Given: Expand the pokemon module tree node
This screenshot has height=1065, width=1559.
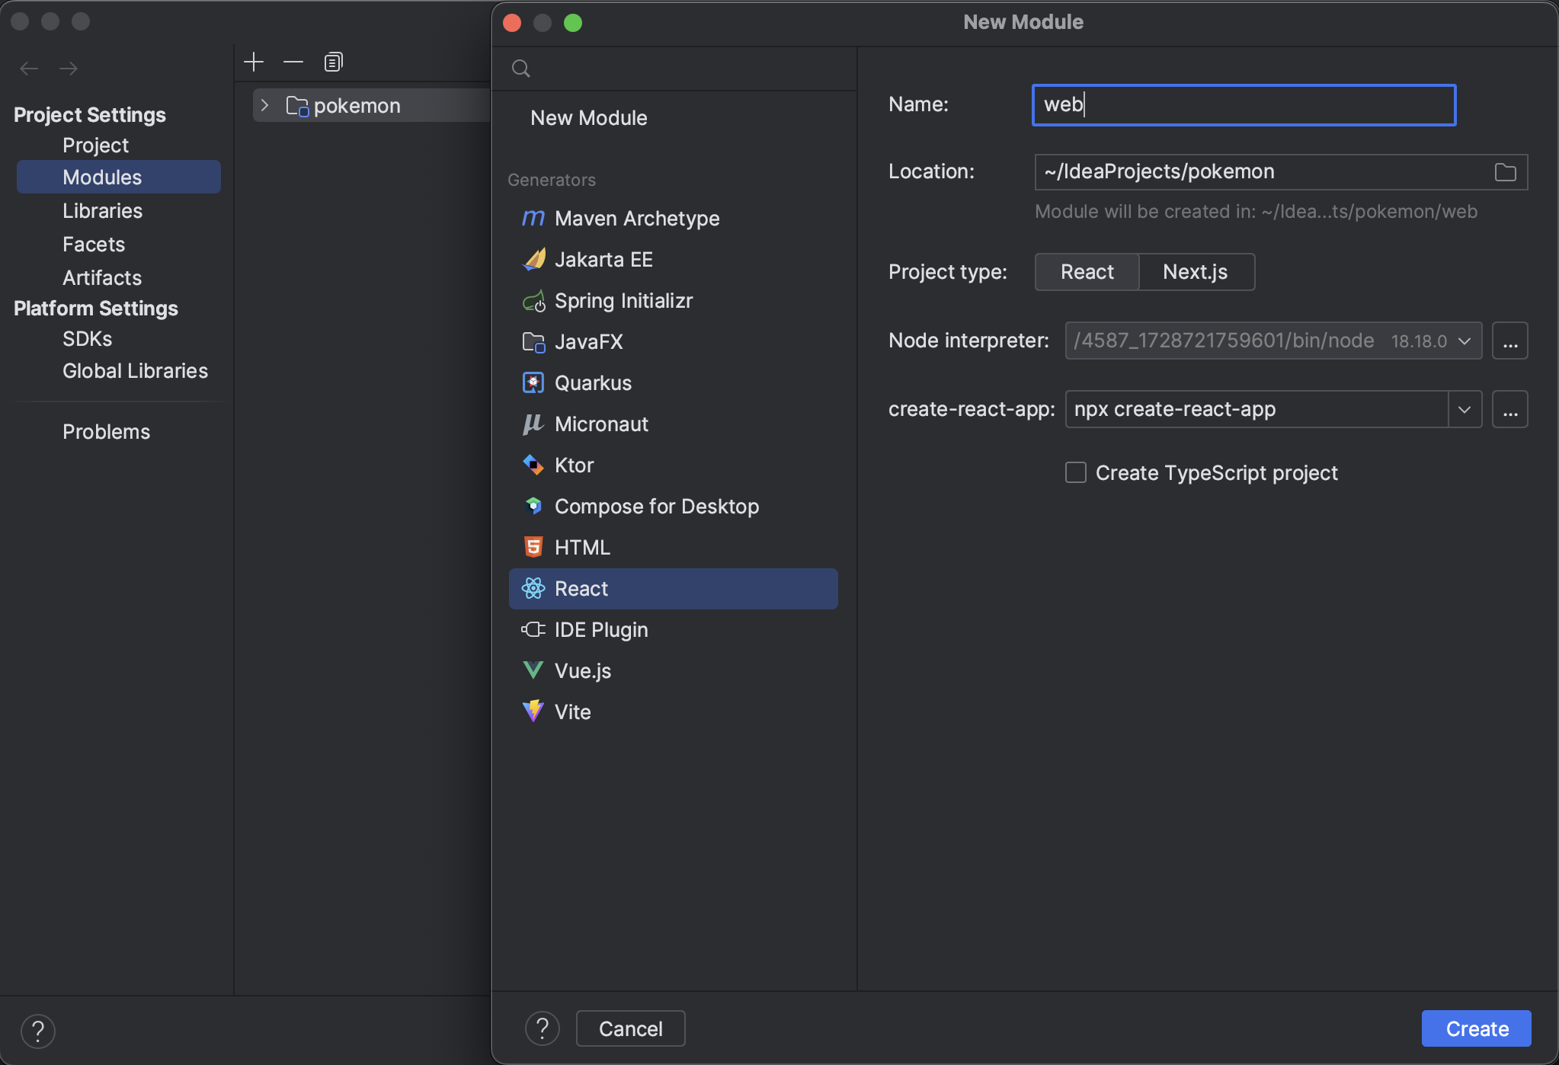Looking at the screenshot, I should pyautogui.click(x=264, y=105).
